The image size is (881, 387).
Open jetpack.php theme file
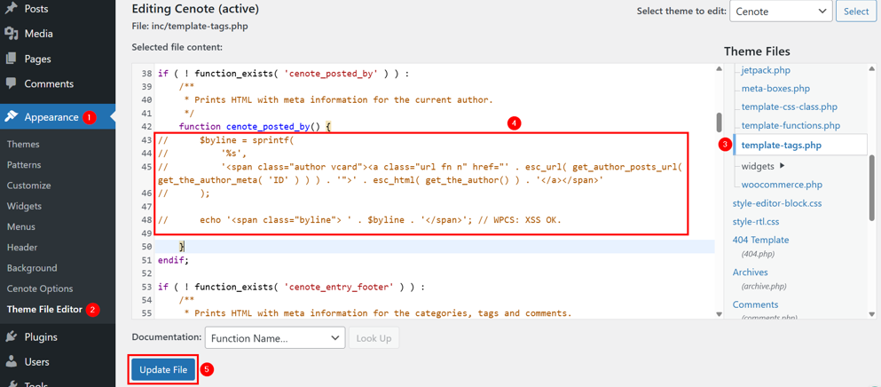(x=767, y=70)
